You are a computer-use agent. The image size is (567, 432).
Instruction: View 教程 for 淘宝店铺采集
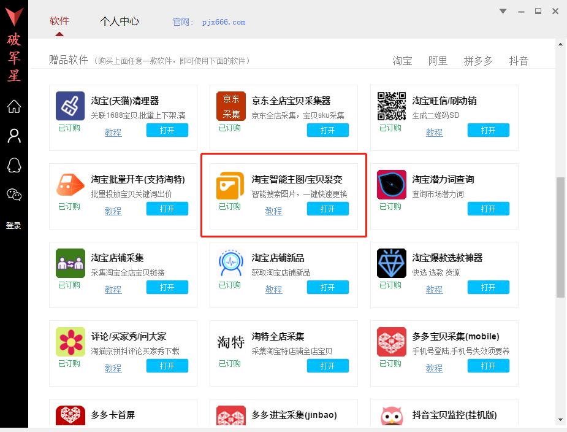(113, 290)
